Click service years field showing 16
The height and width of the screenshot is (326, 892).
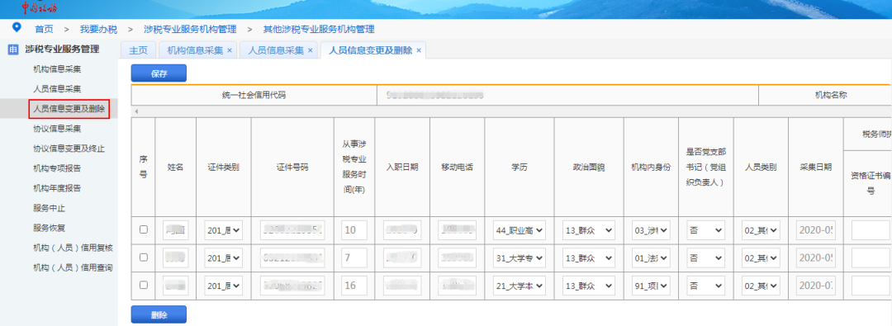click(x=354, y=286)
